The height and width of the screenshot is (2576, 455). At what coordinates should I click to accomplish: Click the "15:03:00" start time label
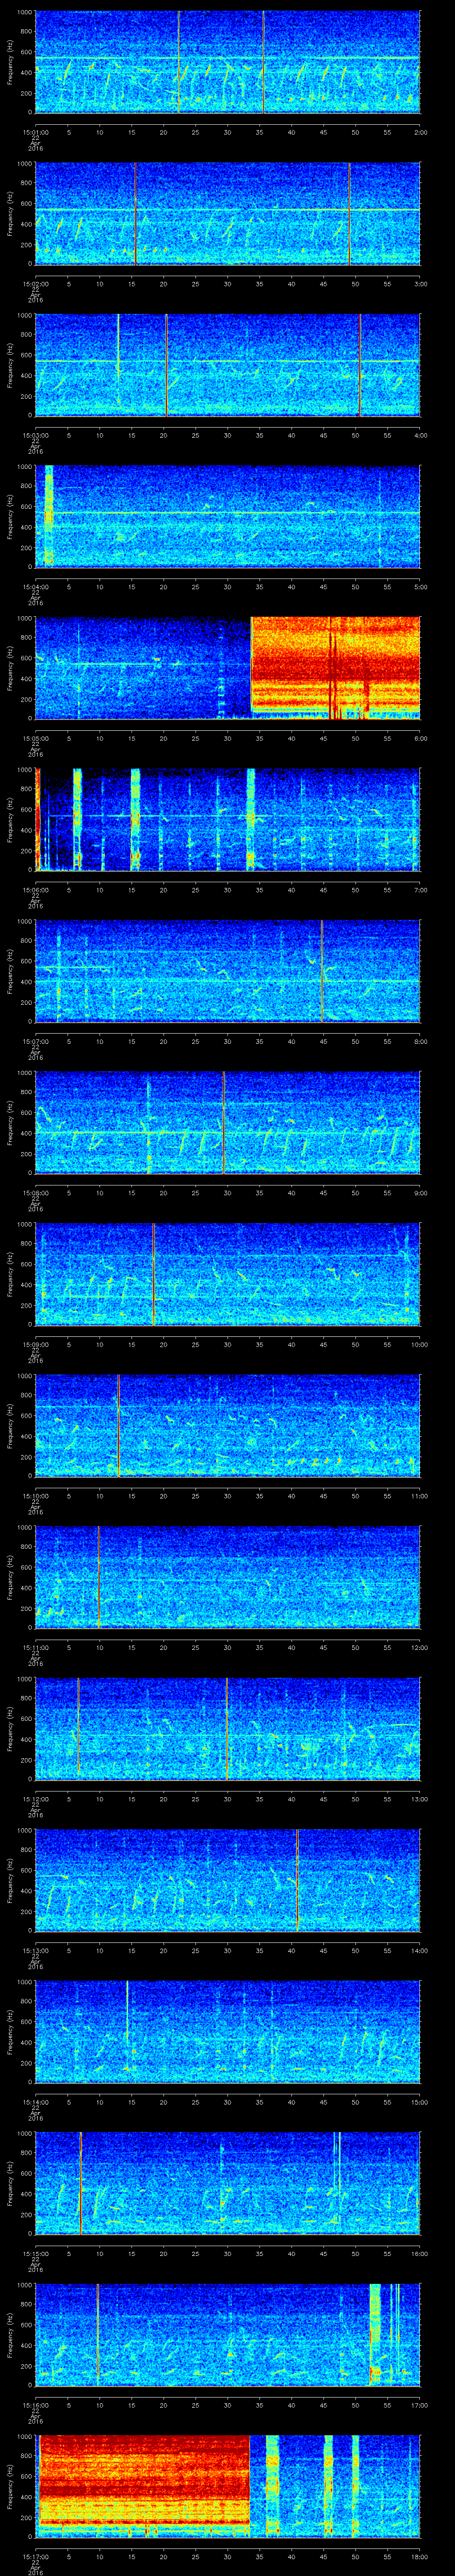(x=35, y=435)
